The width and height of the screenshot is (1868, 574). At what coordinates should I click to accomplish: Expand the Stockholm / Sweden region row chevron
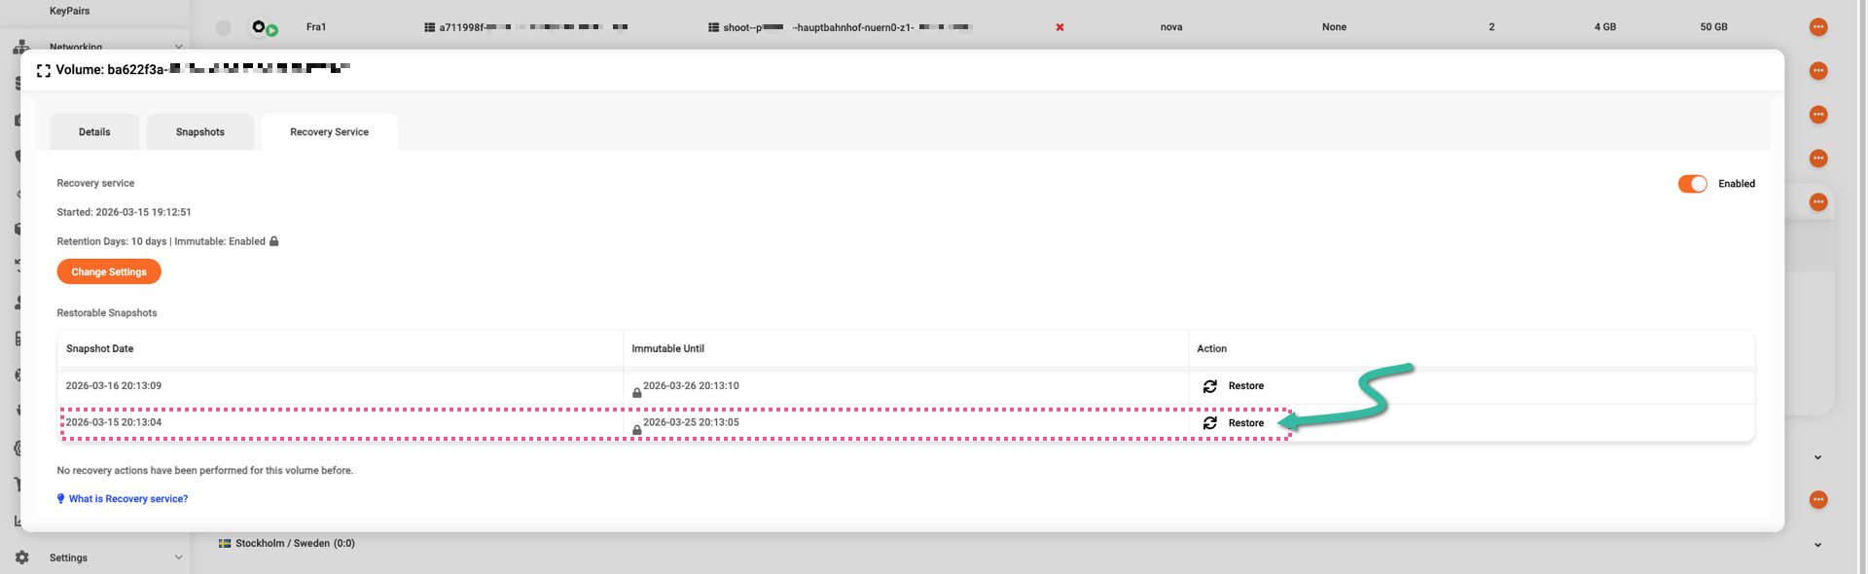(1817, 545)
